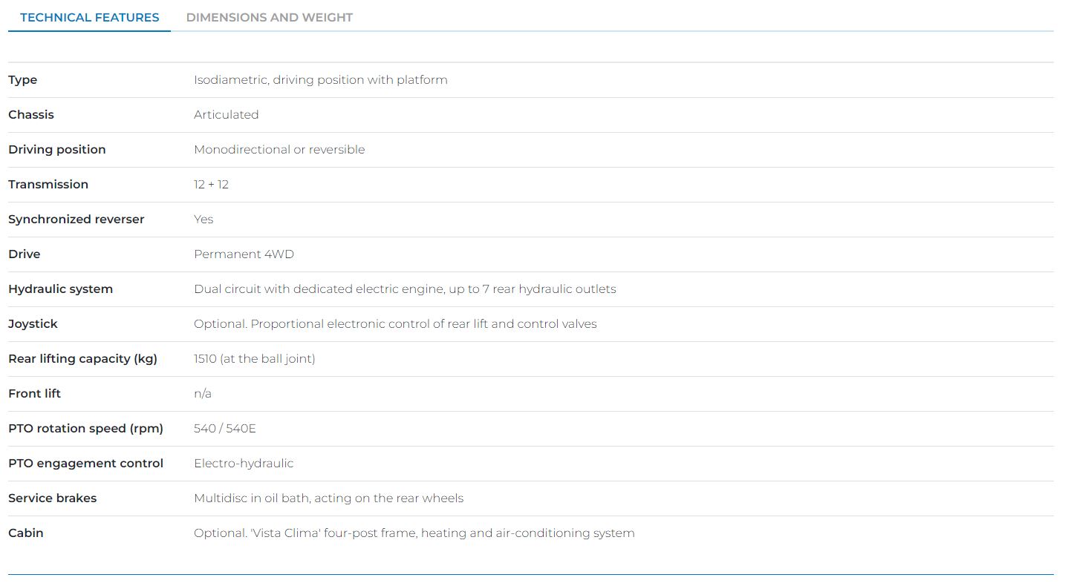
Task: Click the 'Vista Clima' cabin description
Action: 414,533
